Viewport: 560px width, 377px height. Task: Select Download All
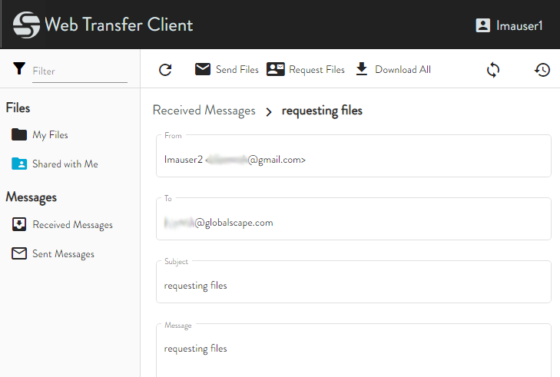(x=403, y=70)
